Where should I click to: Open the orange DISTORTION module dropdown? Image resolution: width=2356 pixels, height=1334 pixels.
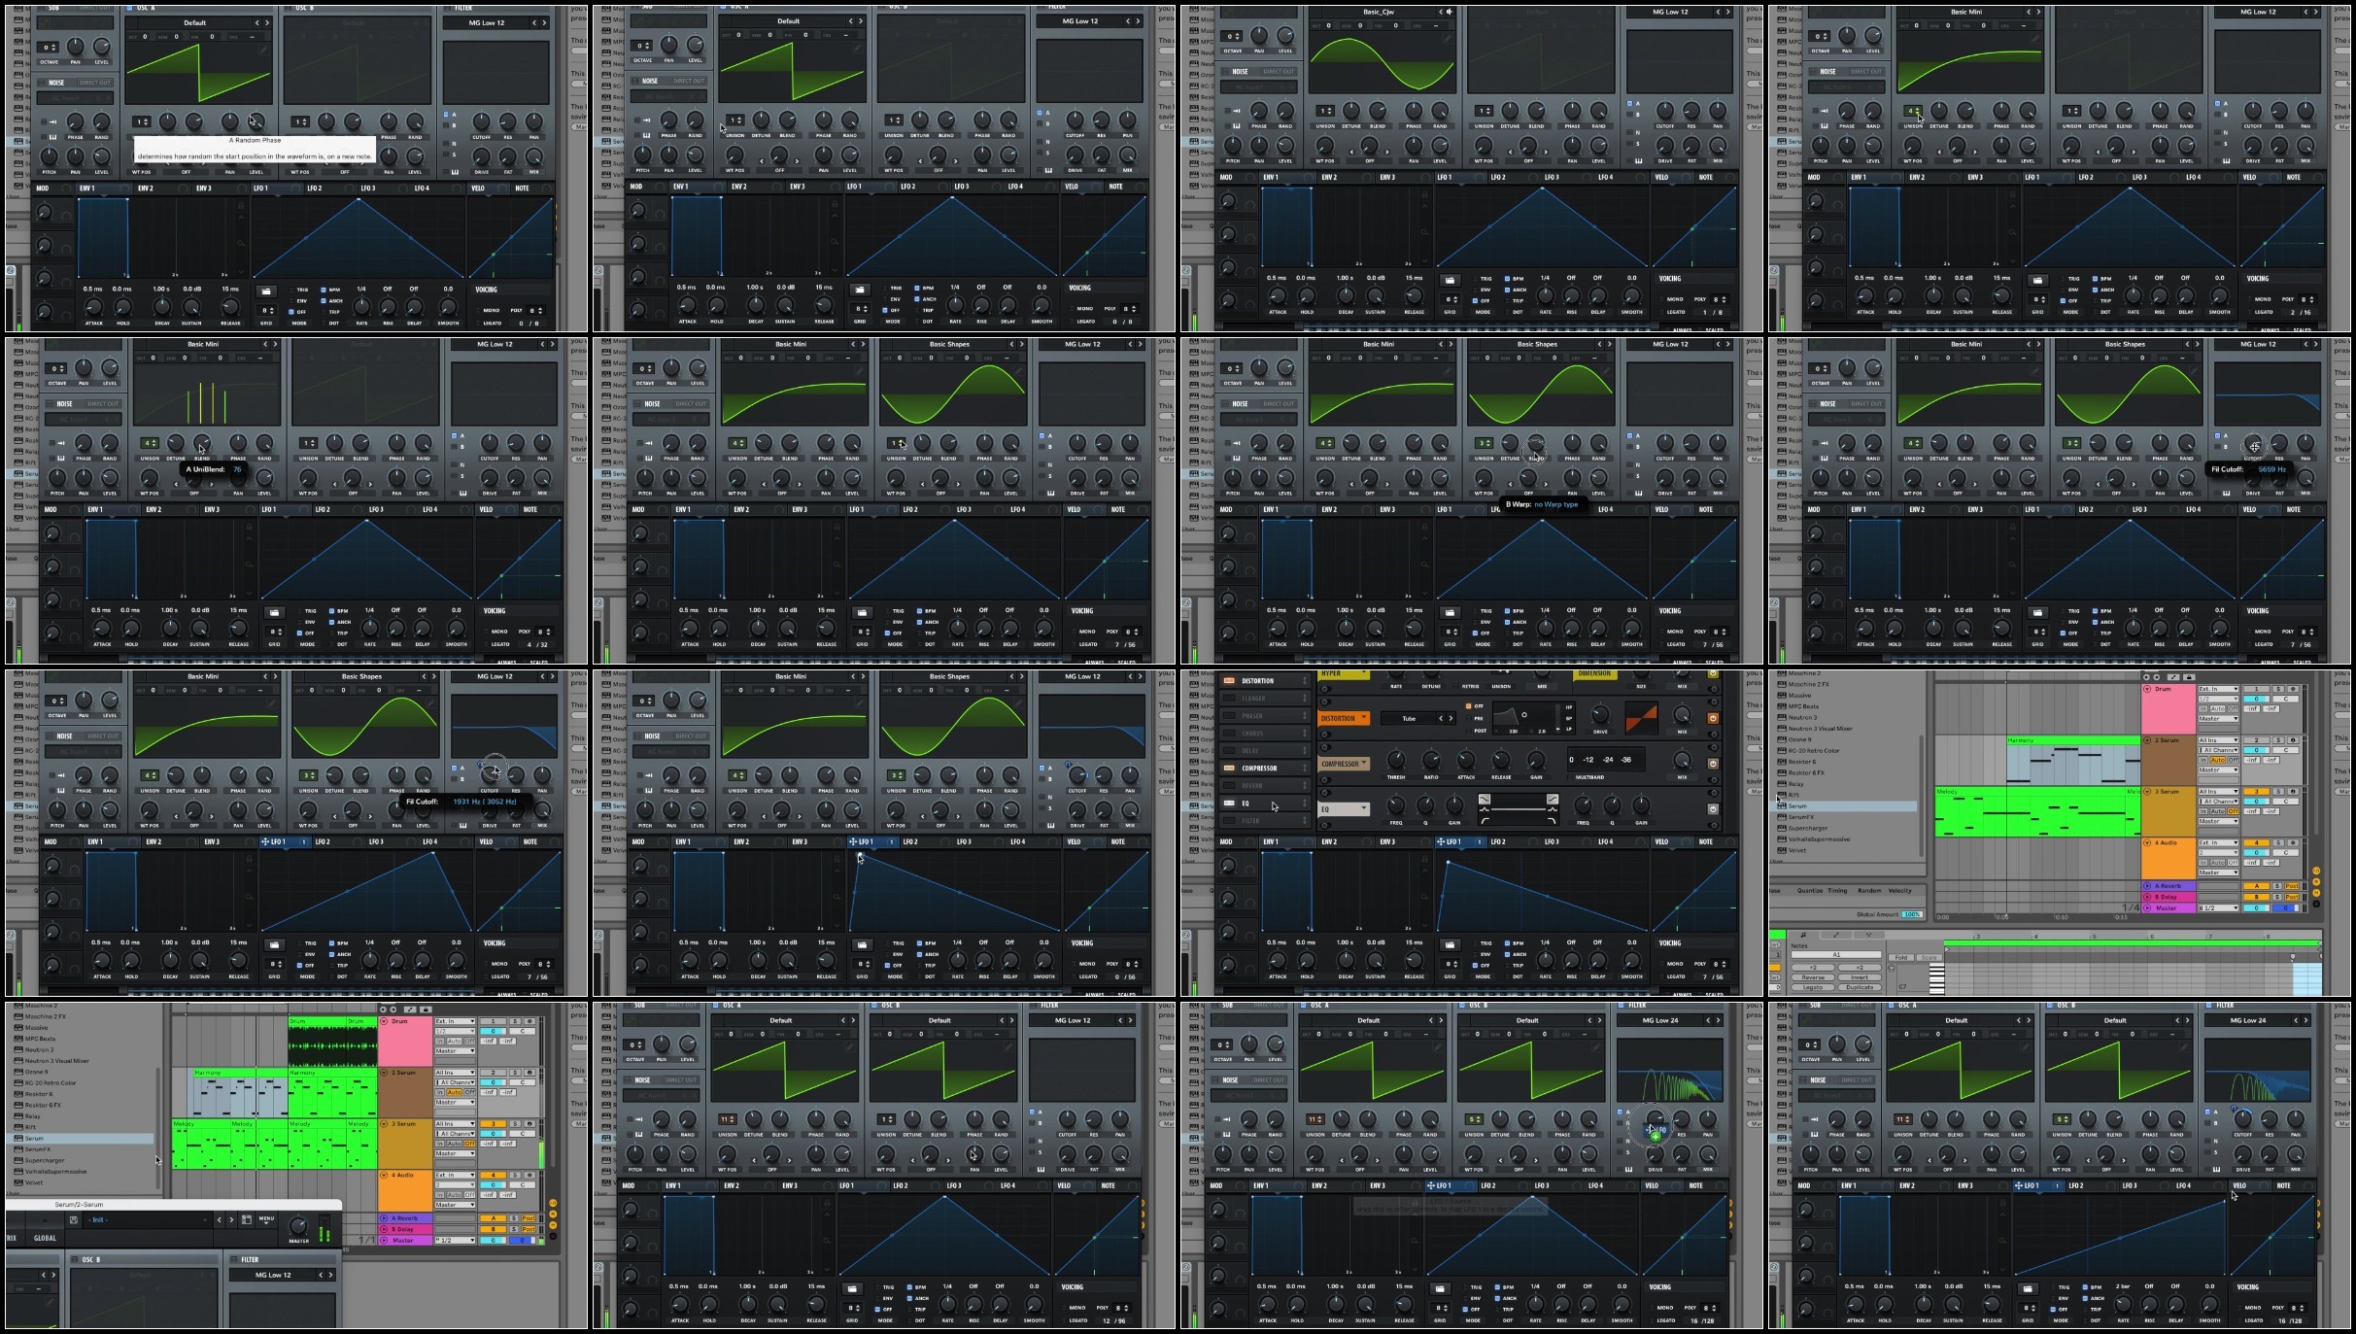pos(1344,718)
